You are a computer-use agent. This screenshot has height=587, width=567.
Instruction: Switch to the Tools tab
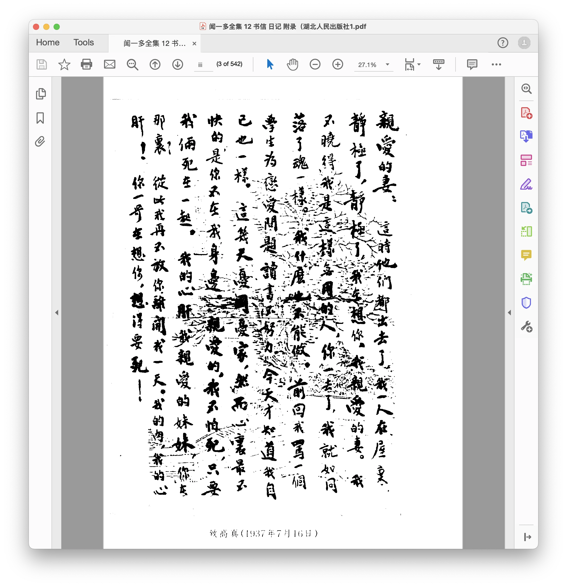tap(83, 43)
